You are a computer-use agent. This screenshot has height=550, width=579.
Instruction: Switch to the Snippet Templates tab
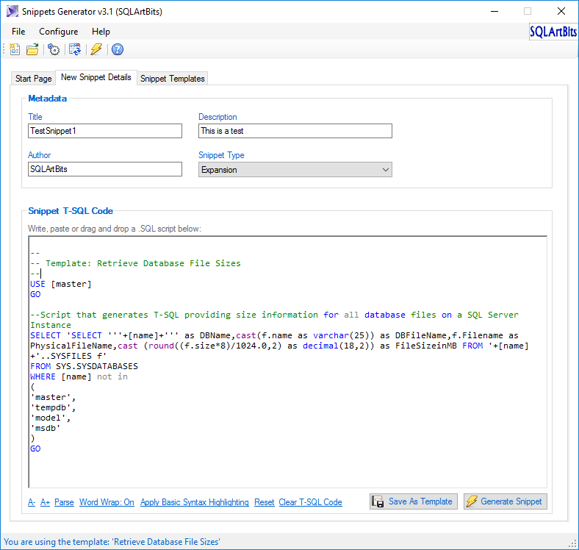click(173, 79)
